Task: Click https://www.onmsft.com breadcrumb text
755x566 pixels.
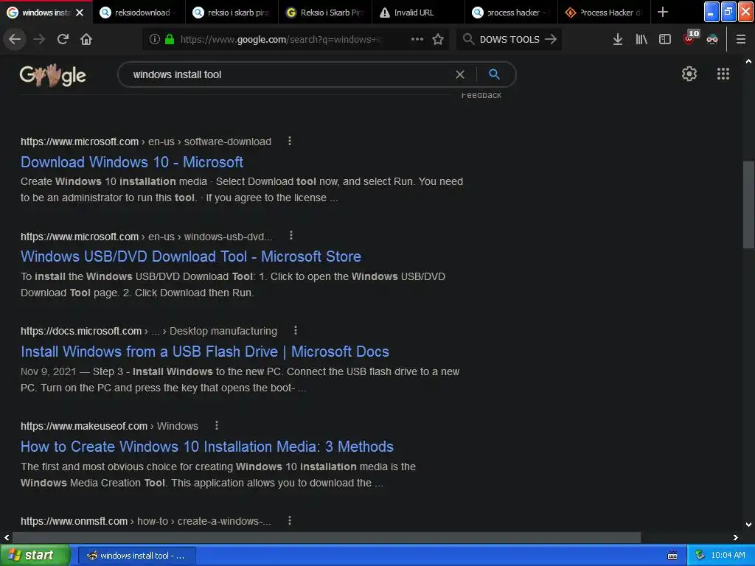Action: [x=74, y=521]
